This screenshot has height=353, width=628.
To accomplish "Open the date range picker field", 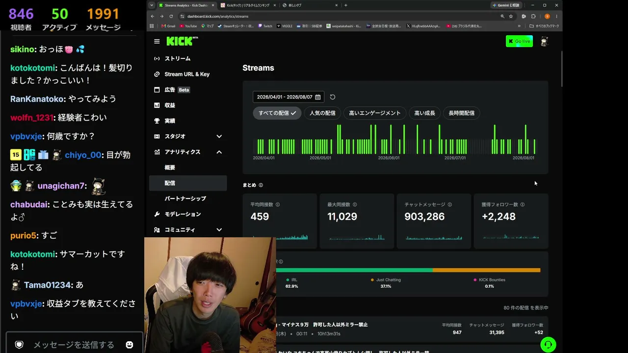I will coord(288,97).
